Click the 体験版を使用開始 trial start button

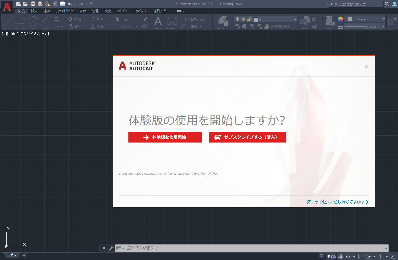coord(165,137)
